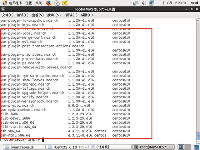Click yum-plugin-ovl.noarch text
This screenshot has height=150, width=200.
click(21, 42)
